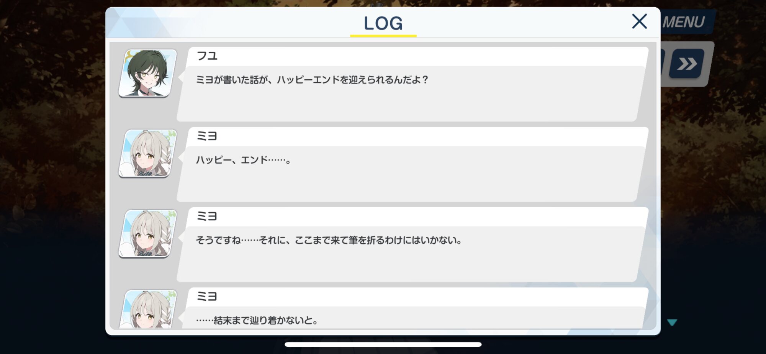Tap Miyo's portrait beside 結末まで line
Image resolution: width=766 pixels, height=354 pixels.
coord(148,309)
